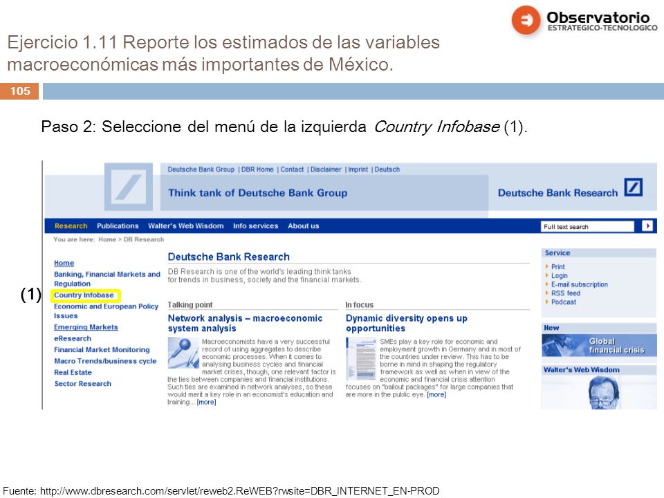
Task: Click [more] under In focus article
Action: (x=436, y=394)
